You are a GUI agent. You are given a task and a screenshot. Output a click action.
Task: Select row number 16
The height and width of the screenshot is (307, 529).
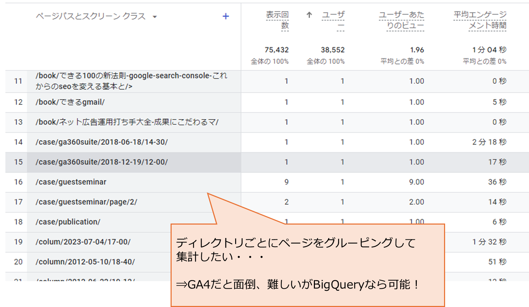(18, 182)
